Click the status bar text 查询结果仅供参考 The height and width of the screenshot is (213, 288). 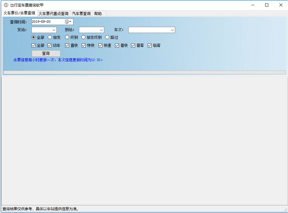(x=41, y=209)
